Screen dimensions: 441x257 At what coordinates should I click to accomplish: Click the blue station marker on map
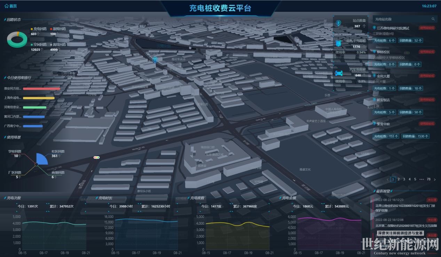pyautogui.click(x=155, y=59)
